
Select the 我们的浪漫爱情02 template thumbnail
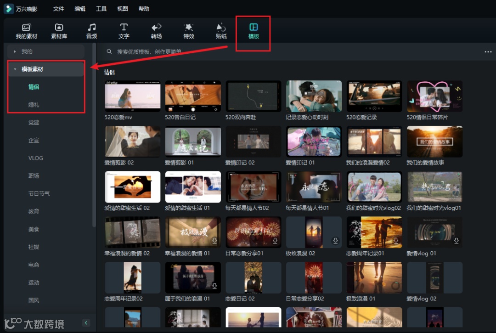pos(374,141)
